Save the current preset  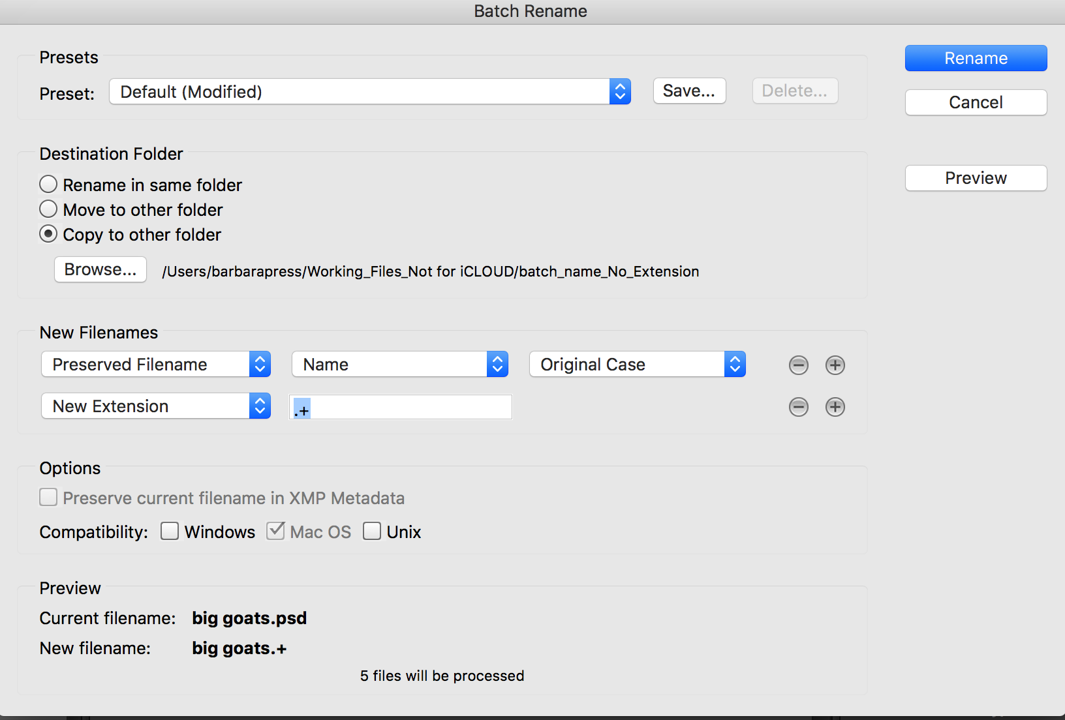689,91
